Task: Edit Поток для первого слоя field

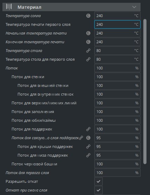Action: (x=117, y=173)
